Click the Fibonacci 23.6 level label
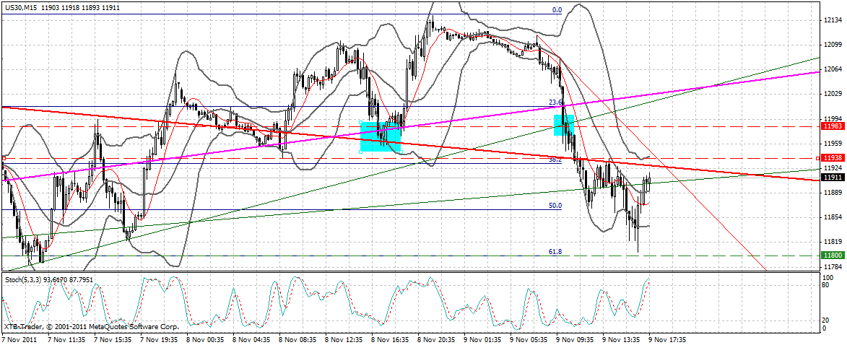Screen dimensions: 847x345 [x=555, y=102]
